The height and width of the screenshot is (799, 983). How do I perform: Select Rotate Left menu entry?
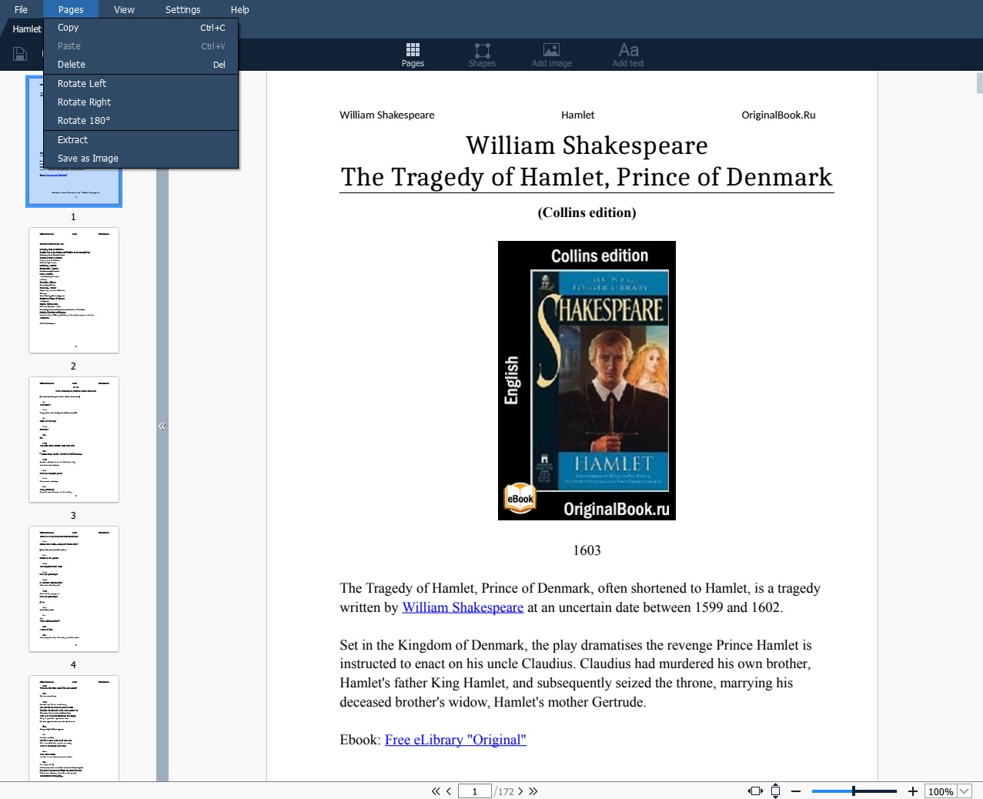click(x=142, y=84)
